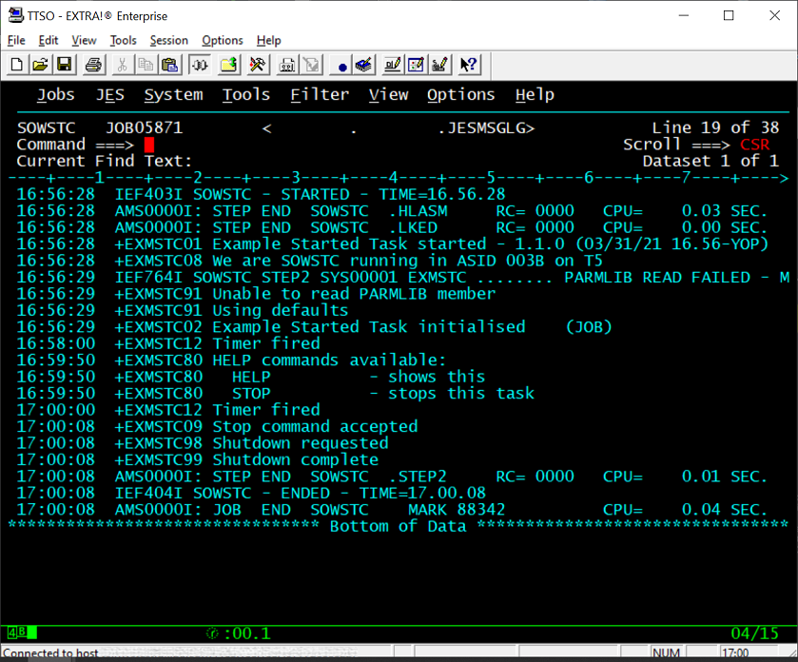
Task: Open the Edit menu
Action: (49, 40)
